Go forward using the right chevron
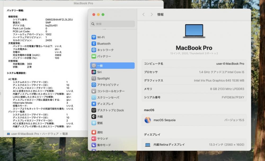The width and height of the screenshot is (265, 161). click(x=152, y=15)
